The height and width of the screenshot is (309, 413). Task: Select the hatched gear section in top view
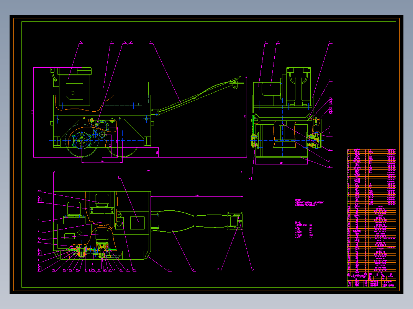pyautogui.click(x=103, y=247)
